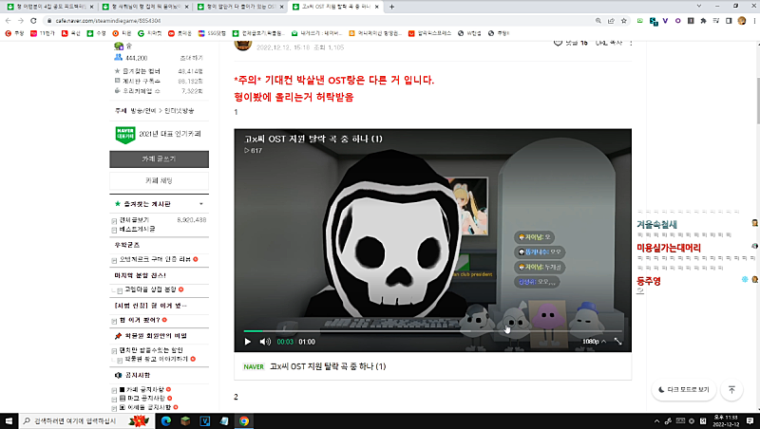This screenshot has height=429, width=760.
Task: Go back to the previous page
Action: (8, 20)
